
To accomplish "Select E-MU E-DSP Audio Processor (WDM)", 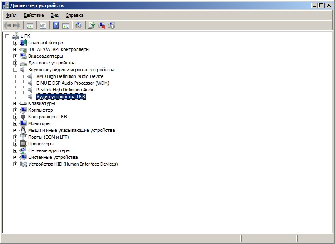I will coord(72,83).
